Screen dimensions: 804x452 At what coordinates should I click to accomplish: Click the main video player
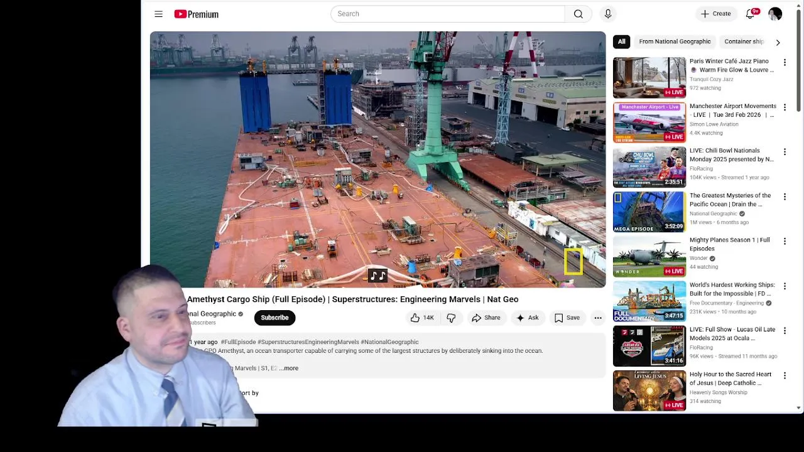pos(378,159)
